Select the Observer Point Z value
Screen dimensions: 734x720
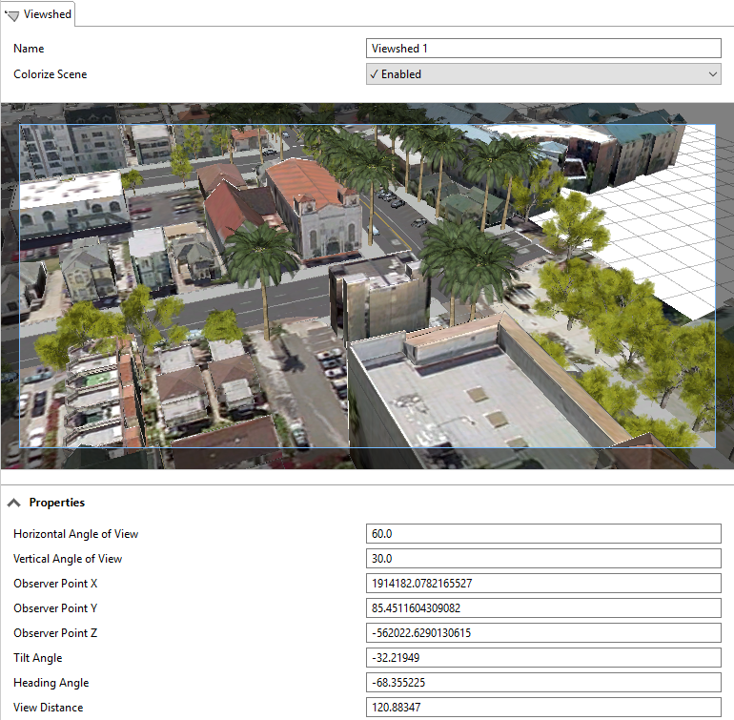[x=543, y=633]
